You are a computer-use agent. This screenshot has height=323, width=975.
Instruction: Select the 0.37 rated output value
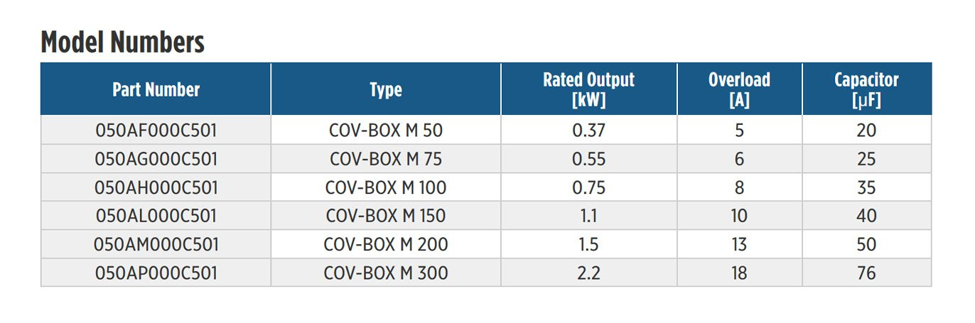coord(588,131)
